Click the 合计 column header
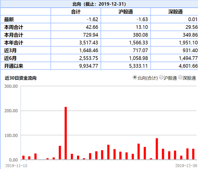The height and width of the screenshot is (169, 198). tap(76, 12)
